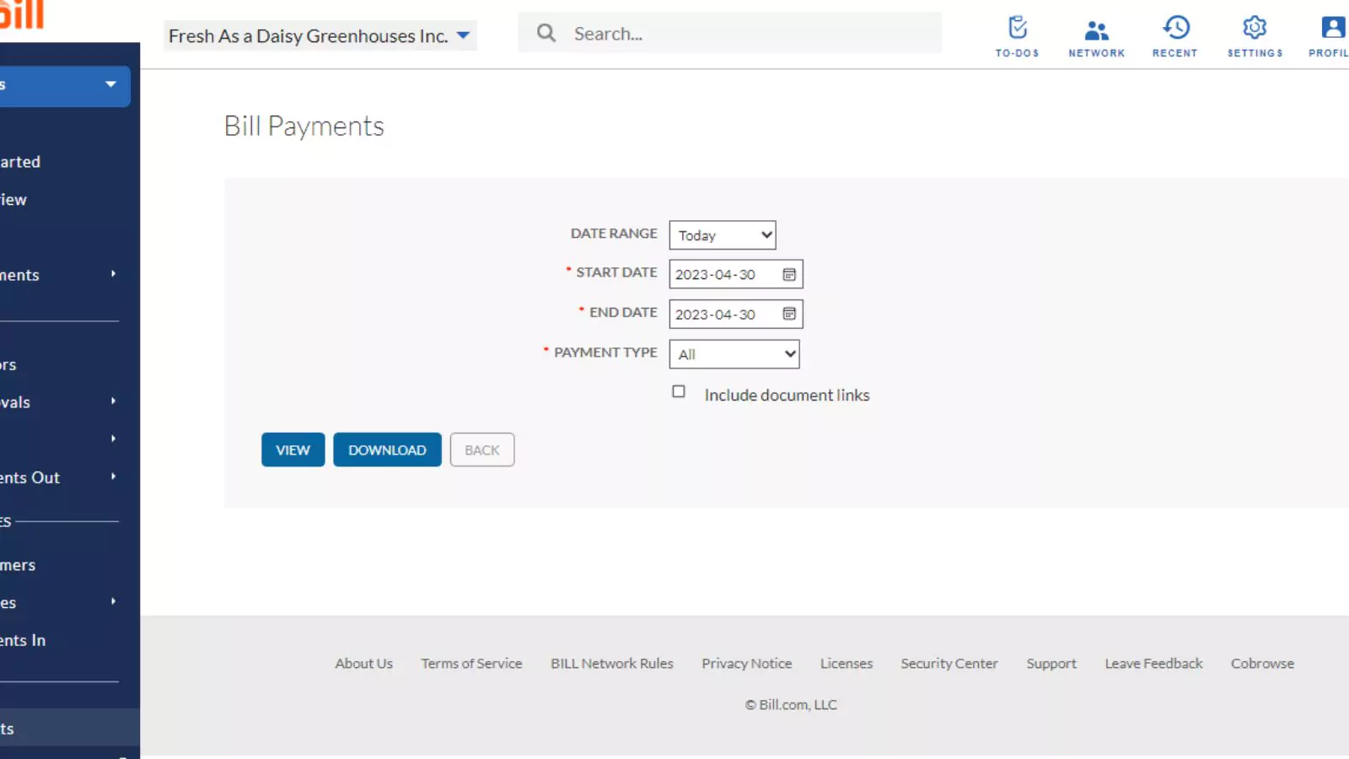Select the sidebar 'ents In' item
This screenshot has height=759, width=1349.
pos(23,640)
